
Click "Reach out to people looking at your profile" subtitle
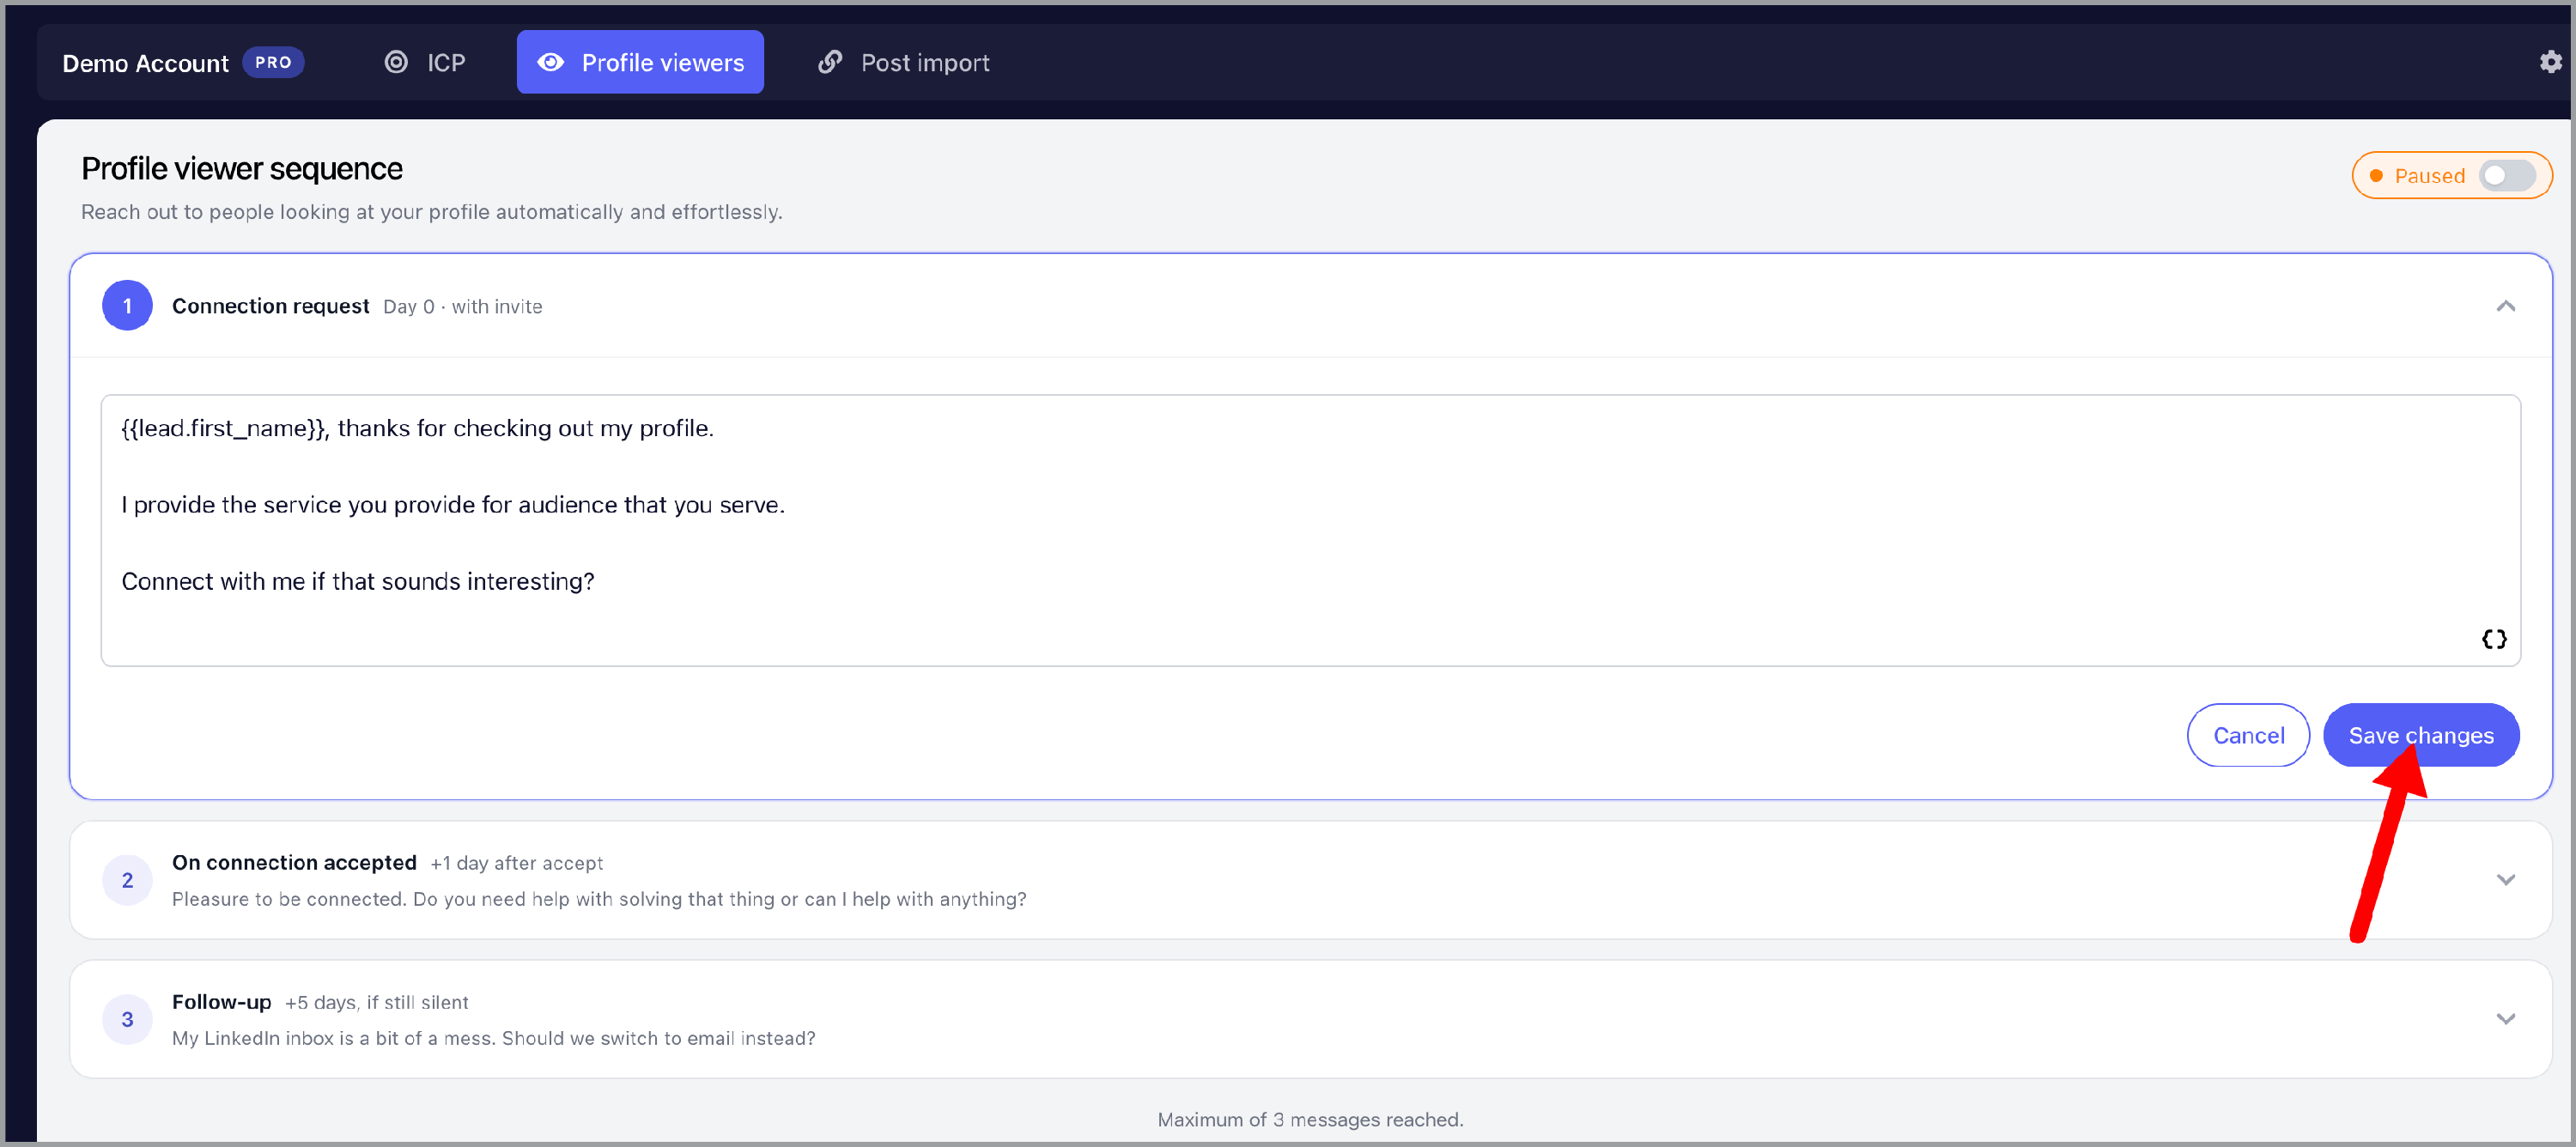pyautogui.click(x=432, y=212)
